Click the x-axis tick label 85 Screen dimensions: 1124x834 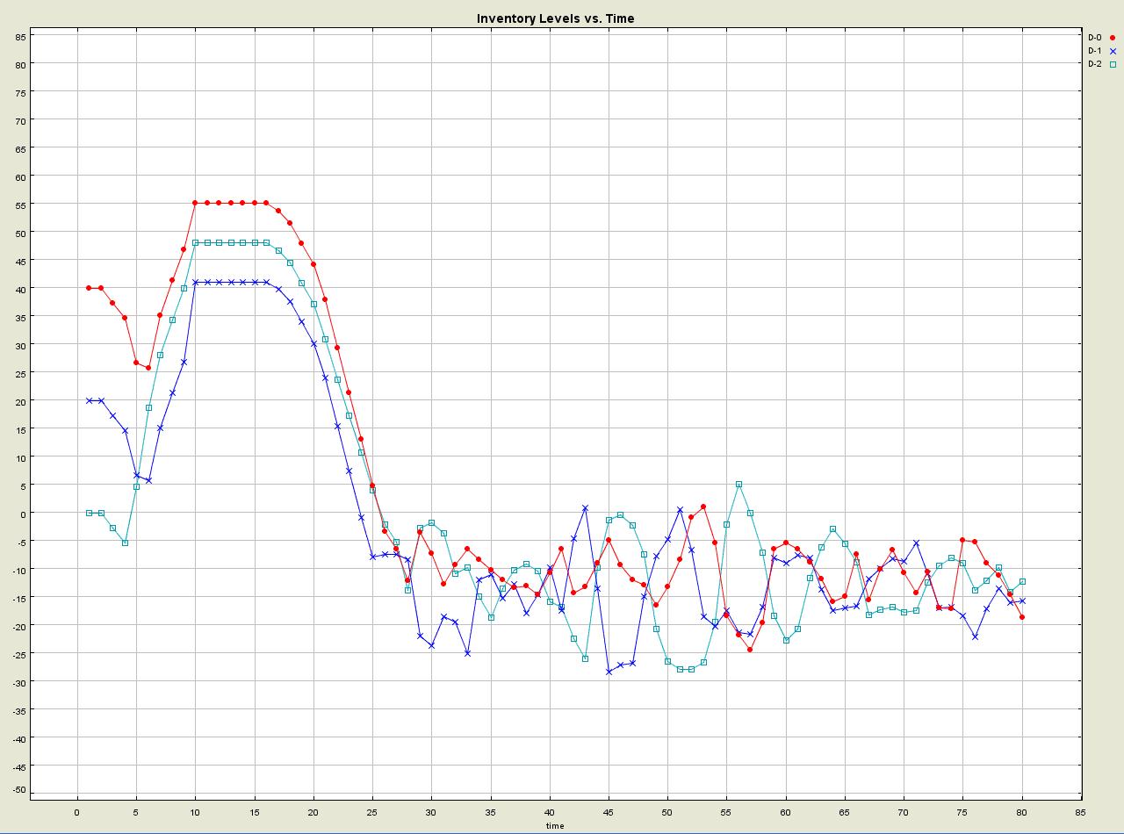tap(1081, 812)
